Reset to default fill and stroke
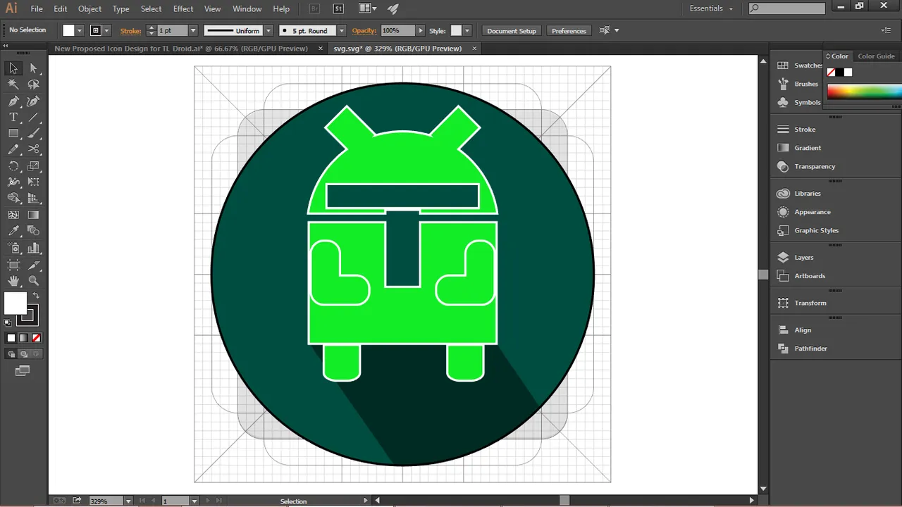Screen dimensions: 902x507 point(8,323)
